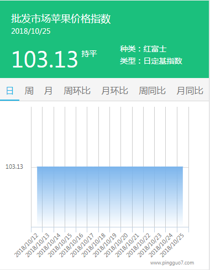This screenshot has width=210, height=270.
Task: Click the 2018/10/21 x-axis label
Action: (127, 245)
